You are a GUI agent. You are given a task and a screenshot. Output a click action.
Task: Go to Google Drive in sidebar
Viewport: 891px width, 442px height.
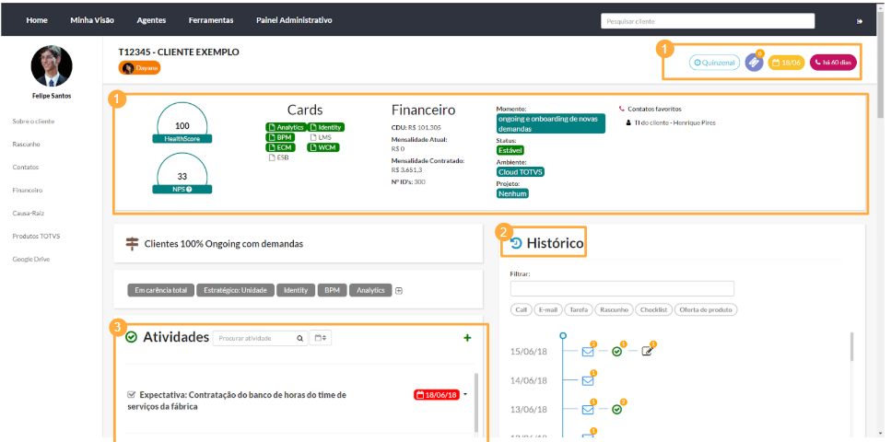(x=31, y=259)
